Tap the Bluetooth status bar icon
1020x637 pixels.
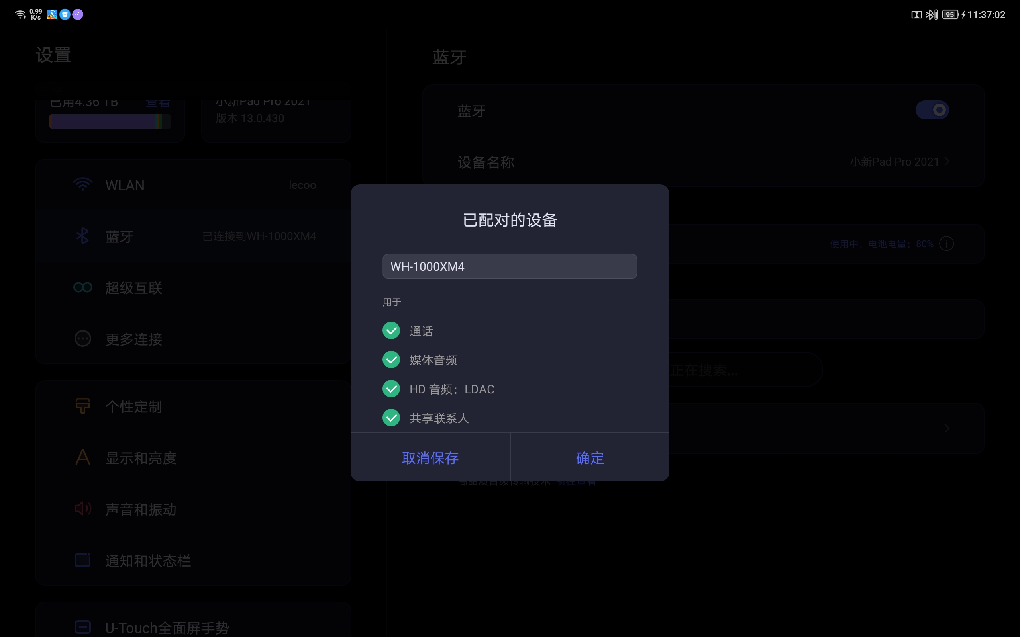(932, 15)
